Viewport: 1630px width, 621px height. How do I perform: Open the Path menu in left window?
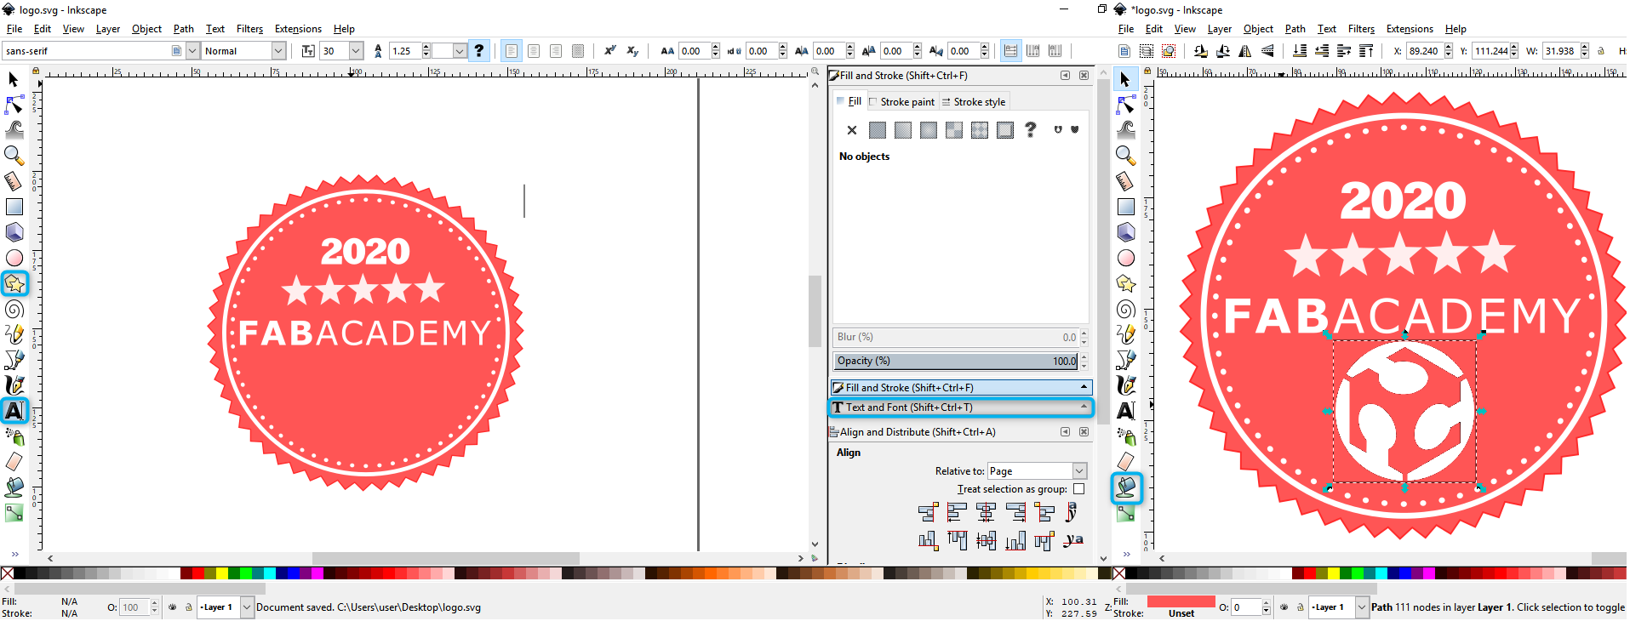(x=184, y=29)
